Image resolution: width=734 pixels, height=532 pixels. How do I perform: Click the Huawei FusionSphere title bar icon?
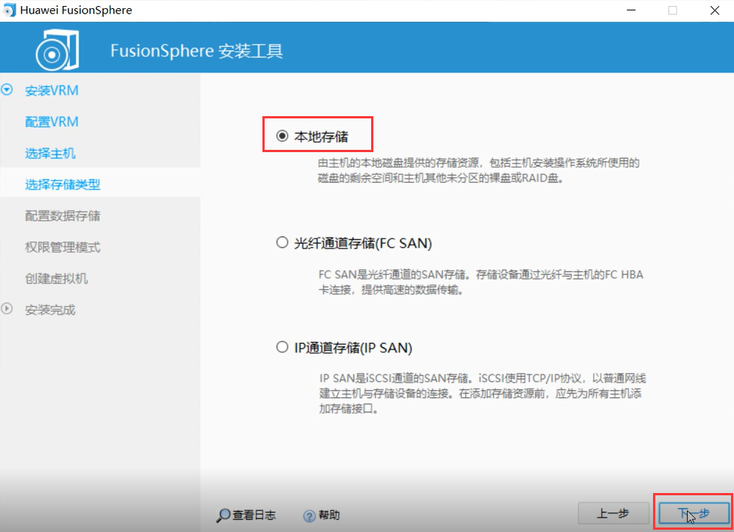[x=9, y=10]
